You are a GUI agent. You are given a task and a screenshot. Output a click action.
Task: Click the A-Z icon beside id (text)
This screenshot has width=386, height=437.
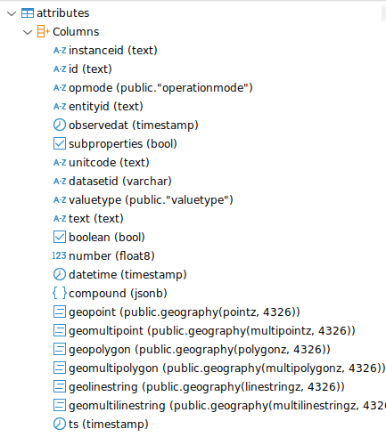point(60,69)
